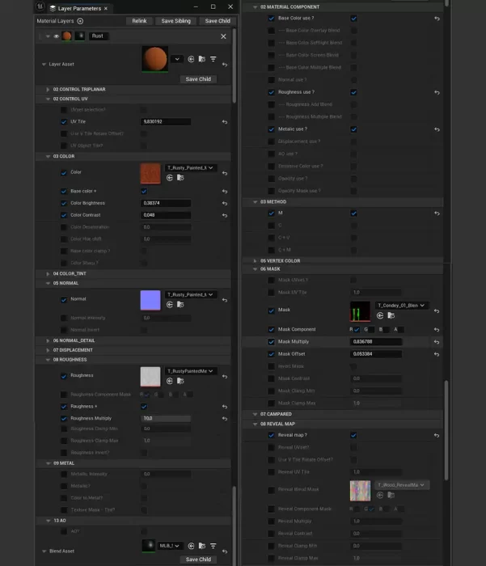Switch to the Layer Parameters tab
The width and height of the screenshot is (486, 566).
tap(79, 7)
